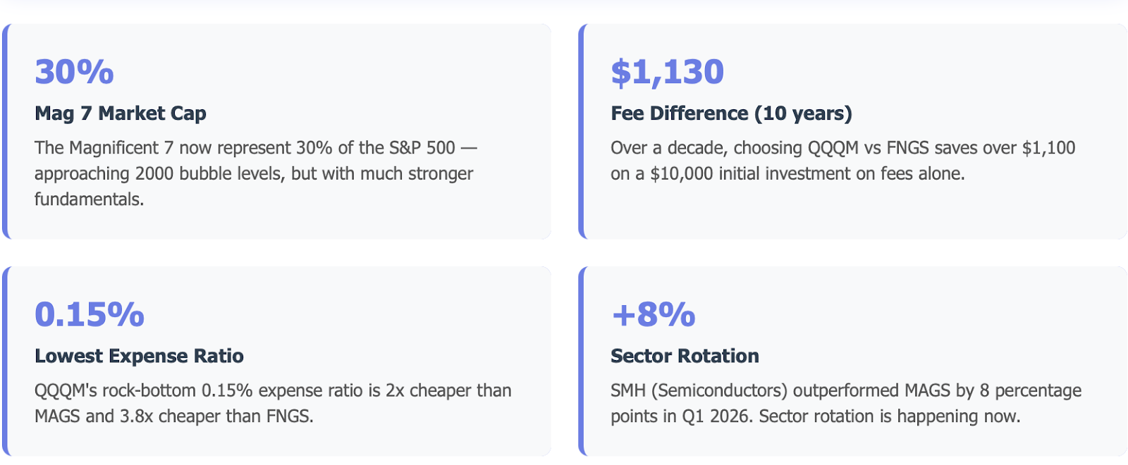Click the 30% statistic value
The width and height of the screenshot is (1128, 465).
[x=74, y=72]
